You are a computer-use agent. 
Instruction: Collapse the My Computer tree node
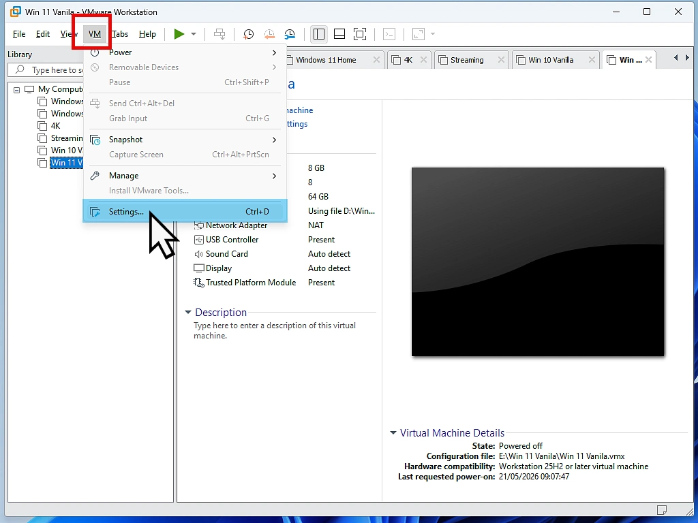(x=16, y=90)
